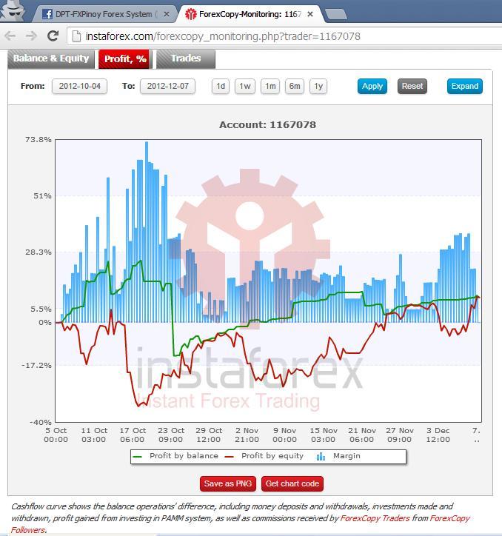Save the chart as PNG
The height and width of the screenshot is (536, 502).
click(228, 483)
